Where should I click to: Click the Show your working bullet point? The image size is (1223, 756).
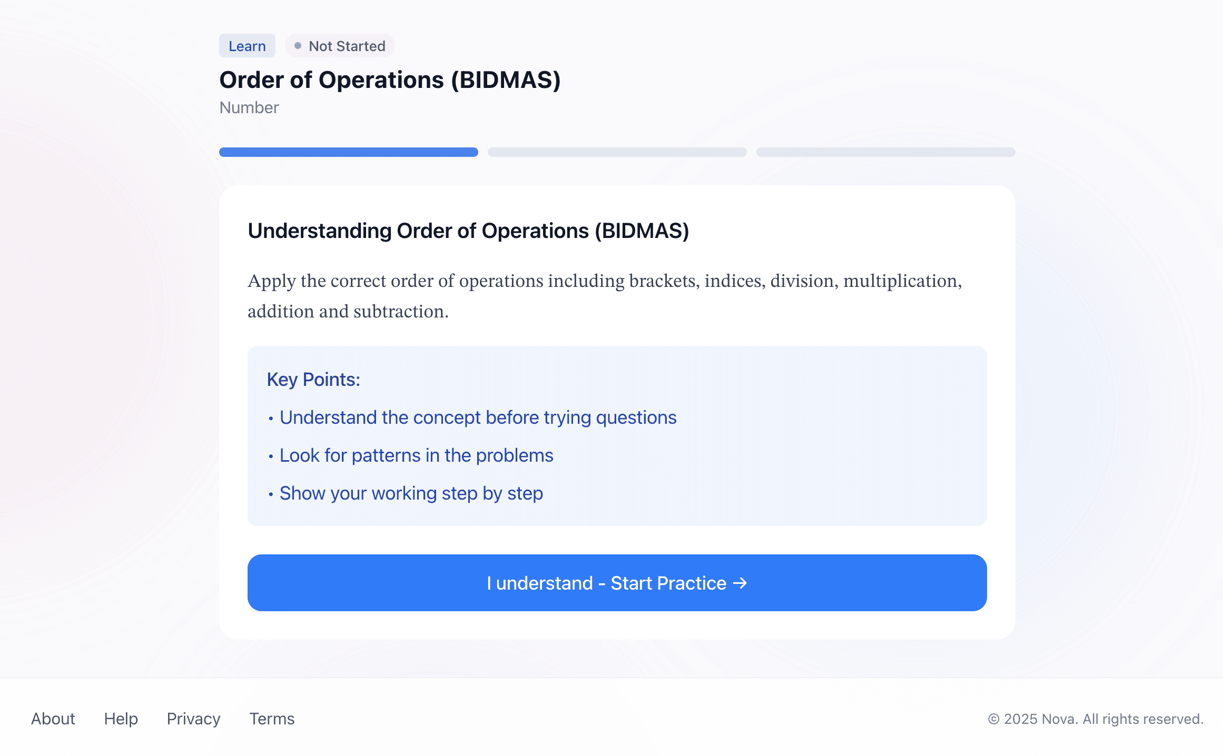point(411,493)
